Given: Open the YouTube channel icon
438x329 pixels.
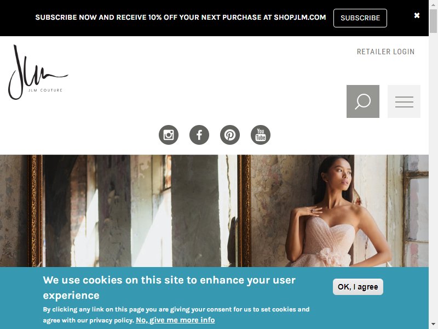Looking at the screenshot, I should (261, 135).
